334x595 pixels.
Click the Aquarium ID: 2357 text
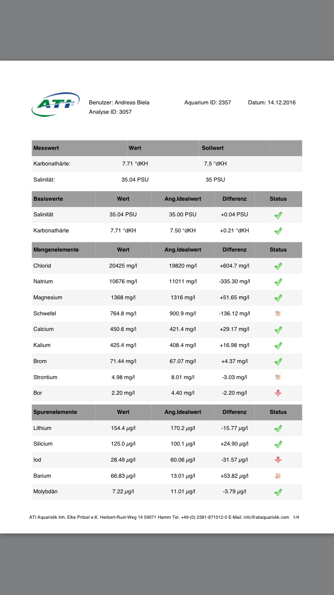point(208,103)
